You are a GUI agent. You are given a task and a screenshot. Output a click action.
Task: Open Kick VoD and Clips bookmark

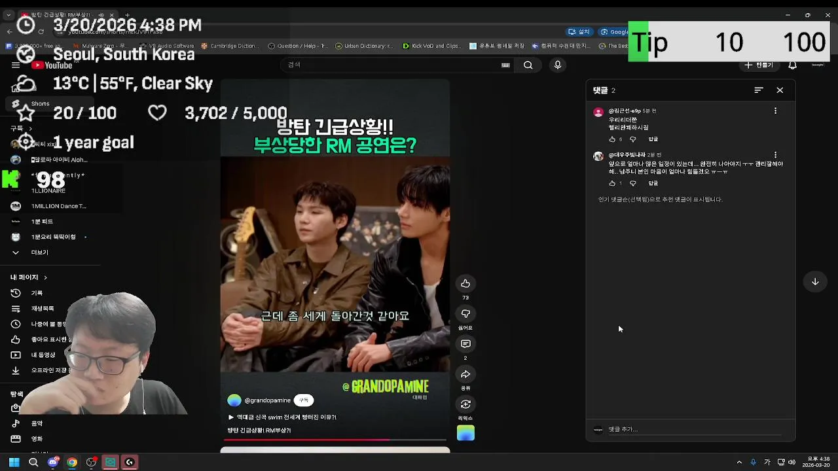click(x=431, y=46)
